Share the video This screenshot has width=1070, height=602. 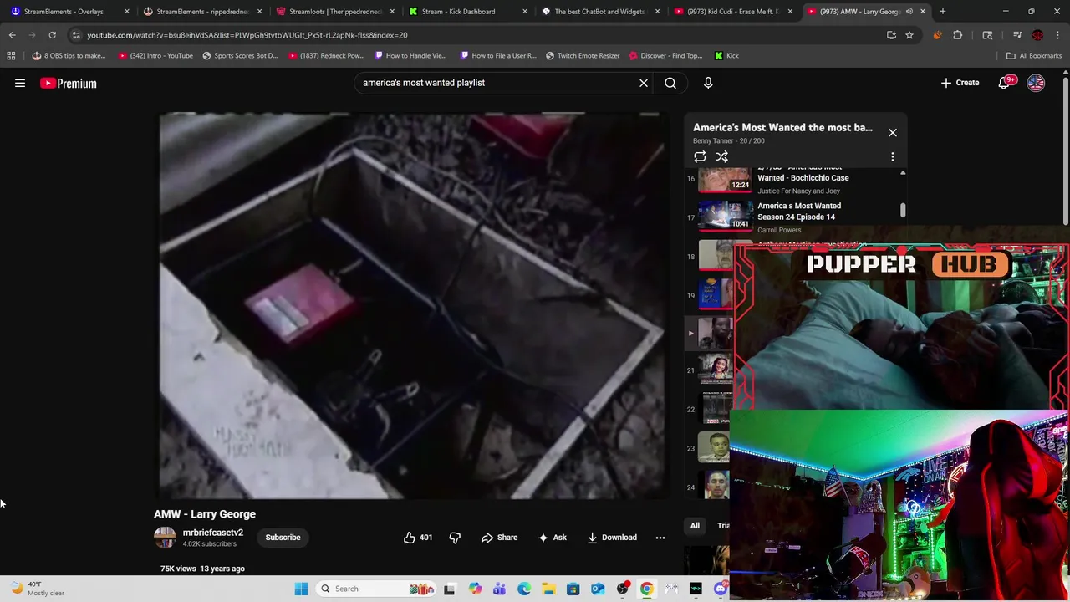[499, 538]
